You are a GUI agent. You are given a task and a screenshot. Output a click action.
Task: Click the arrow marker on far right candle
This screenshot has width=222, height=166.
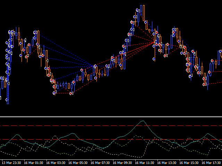click(x=220, y=52)
